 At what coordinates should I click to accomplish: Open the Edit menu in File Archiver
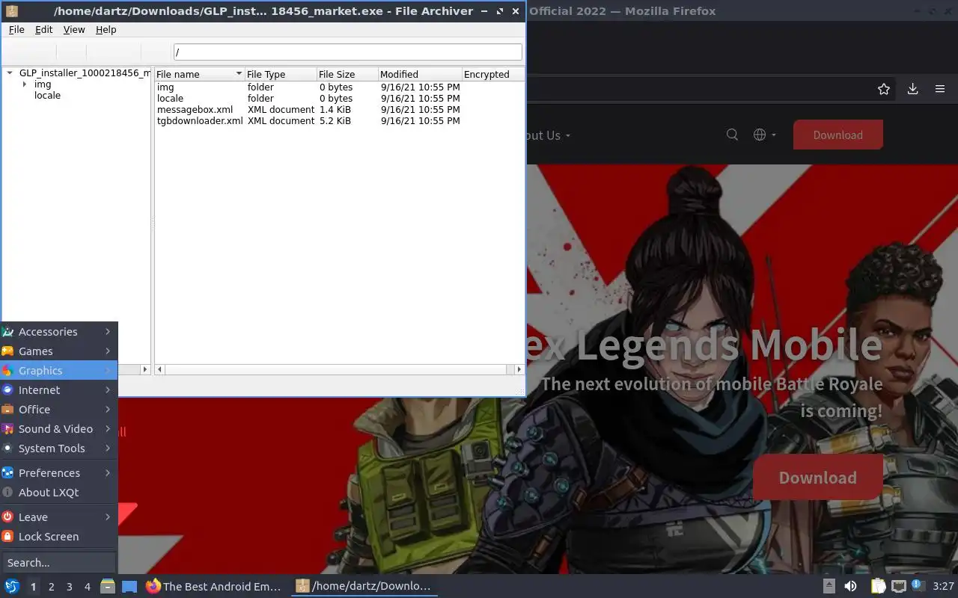[44, 30]
